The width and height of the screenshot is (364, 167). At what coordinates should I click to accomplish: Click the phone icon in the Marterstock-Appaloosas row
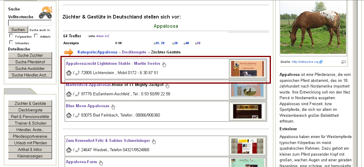(77, 94)
